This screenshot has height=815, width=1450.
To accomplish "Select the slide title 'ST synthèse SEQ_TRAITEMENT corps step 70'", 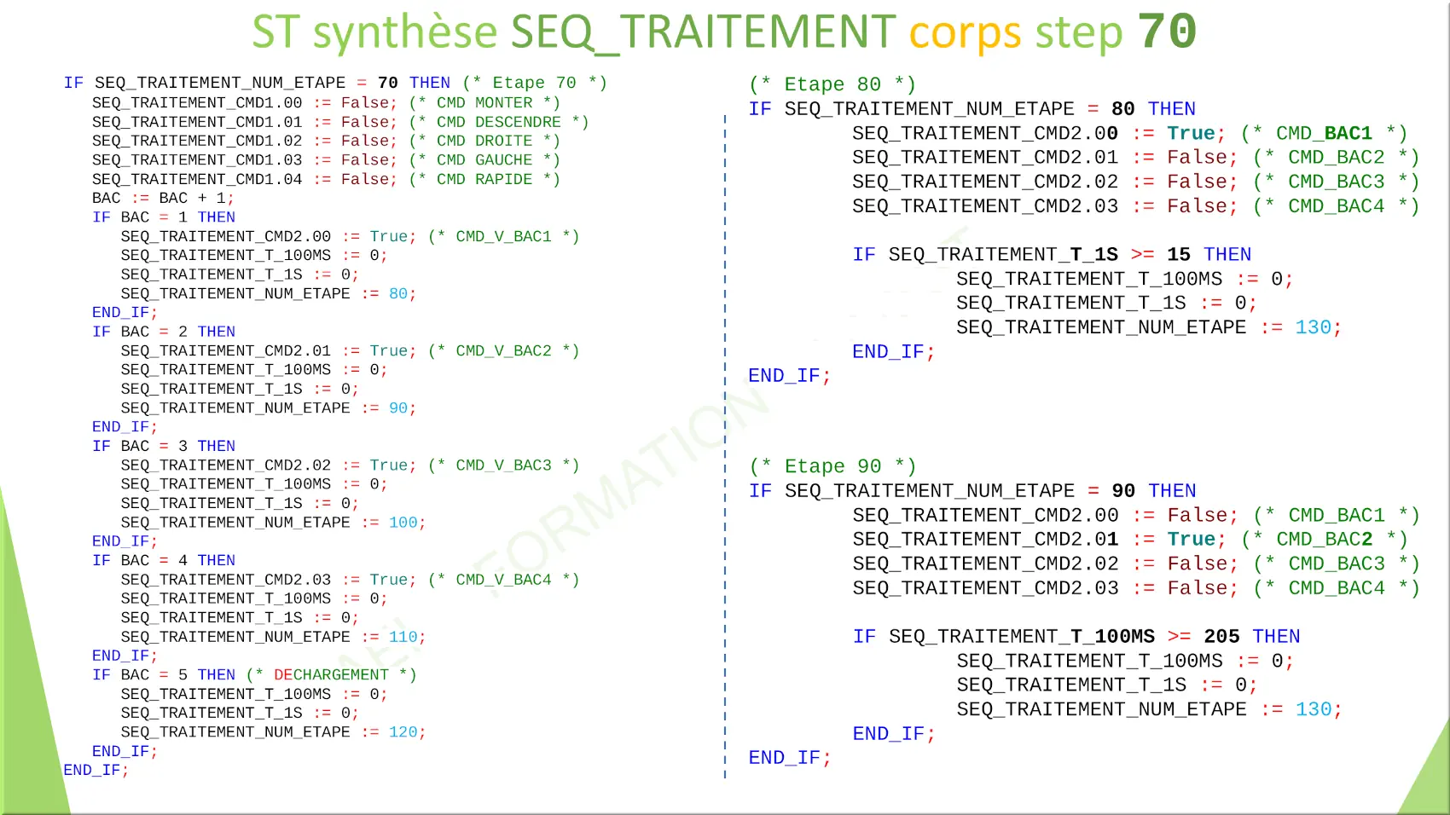I will (724, 32).
